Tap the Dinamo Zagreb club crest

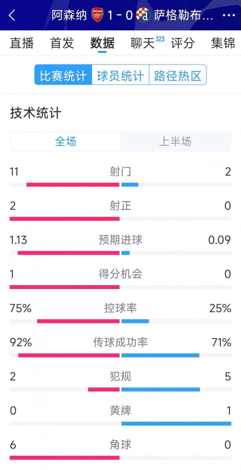[143, 15]
